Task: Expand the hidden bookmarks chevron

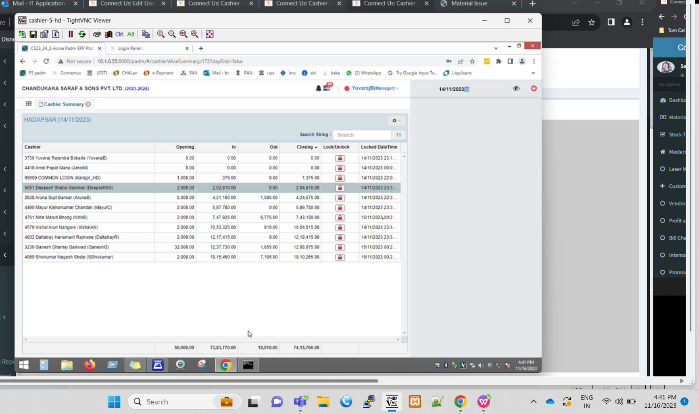Action: (533, 73)
